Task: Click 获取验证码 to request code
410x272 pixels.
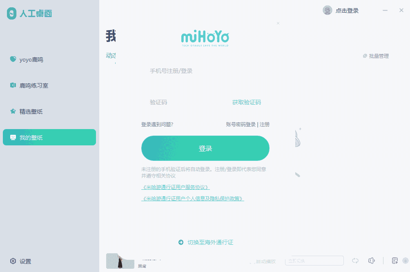Action: coord(247,102)
